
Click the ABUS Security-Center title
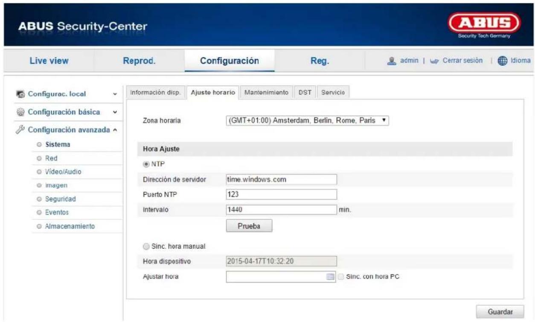pyautogui.click(x=82, y=27)
